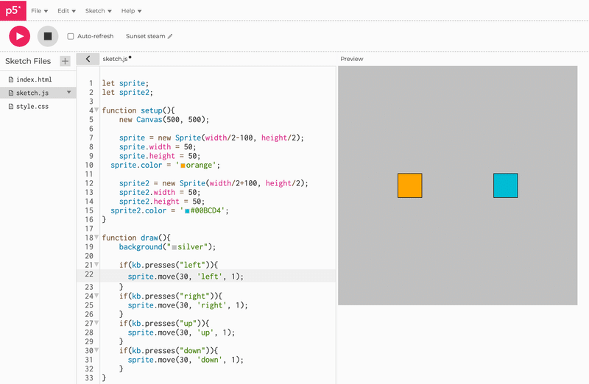The height and width of the screenshot is (384, 589).
Task: Stop the sketch with the stop button
Action: 48,36
